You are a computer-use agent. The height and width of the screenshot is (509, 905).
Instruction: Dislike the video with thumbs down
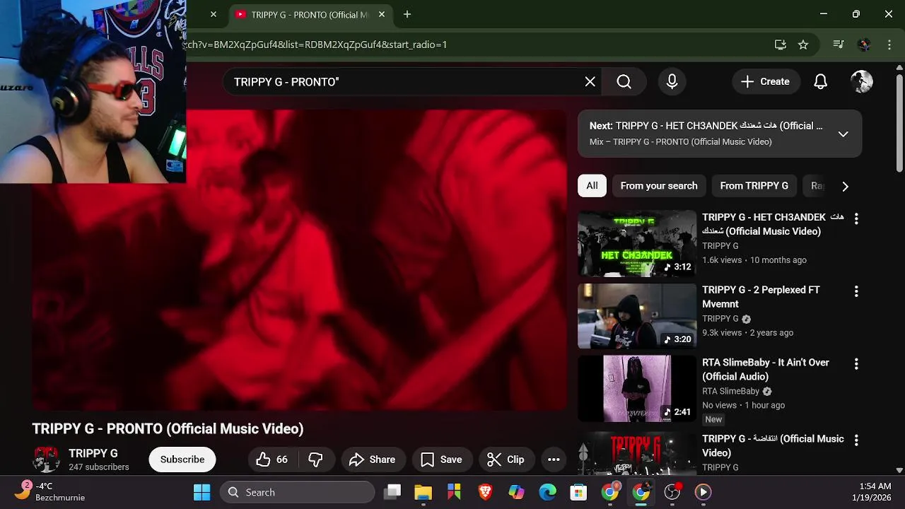click(315, 460)
